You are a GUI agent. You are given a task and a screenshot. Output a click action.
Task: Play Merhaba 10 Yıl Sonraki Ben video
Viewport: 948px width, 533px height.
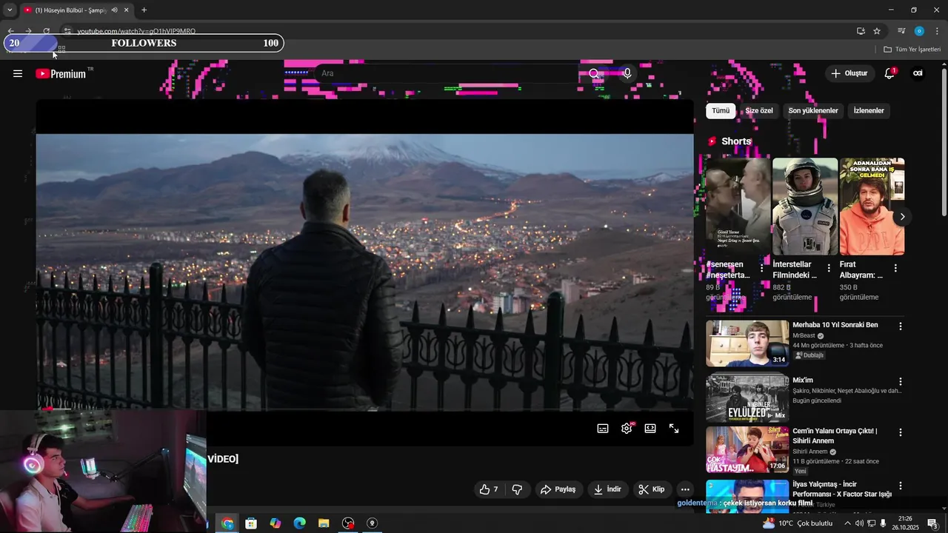747,343
